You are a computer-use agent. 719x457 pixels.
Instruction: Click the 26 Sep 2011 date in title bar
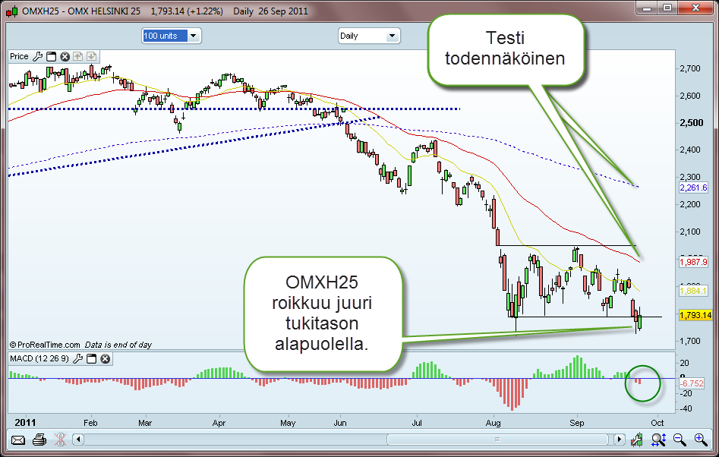(x=283, y=11)
